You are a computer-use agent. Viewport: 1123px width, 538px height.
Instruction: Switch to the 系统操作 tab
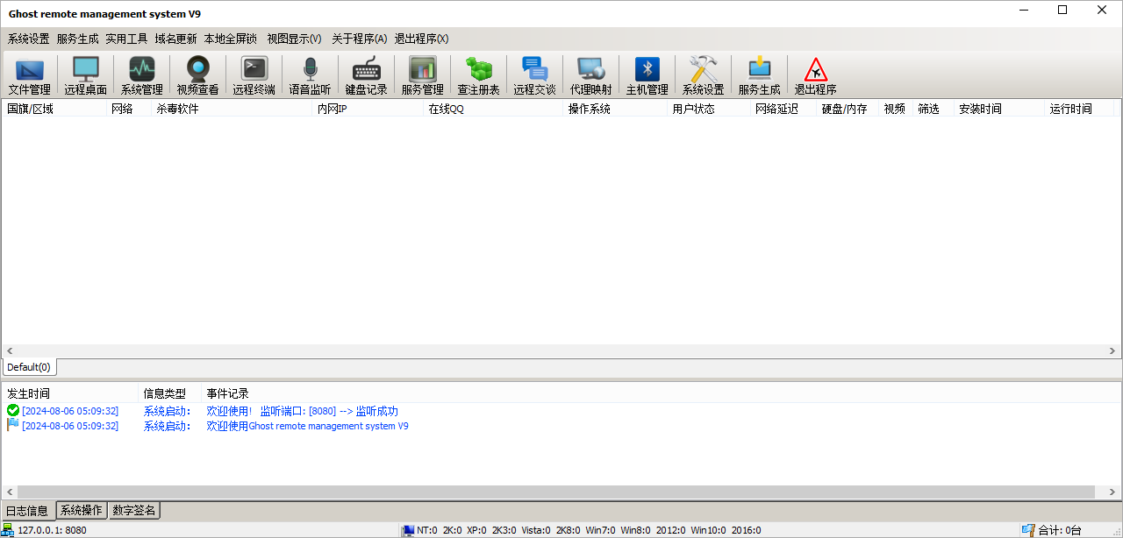tap(82, 510)
